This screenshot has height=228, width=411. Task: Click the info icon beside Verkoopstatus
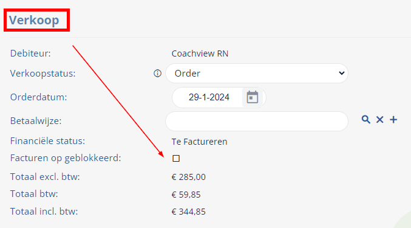click(x=157, y=74)
